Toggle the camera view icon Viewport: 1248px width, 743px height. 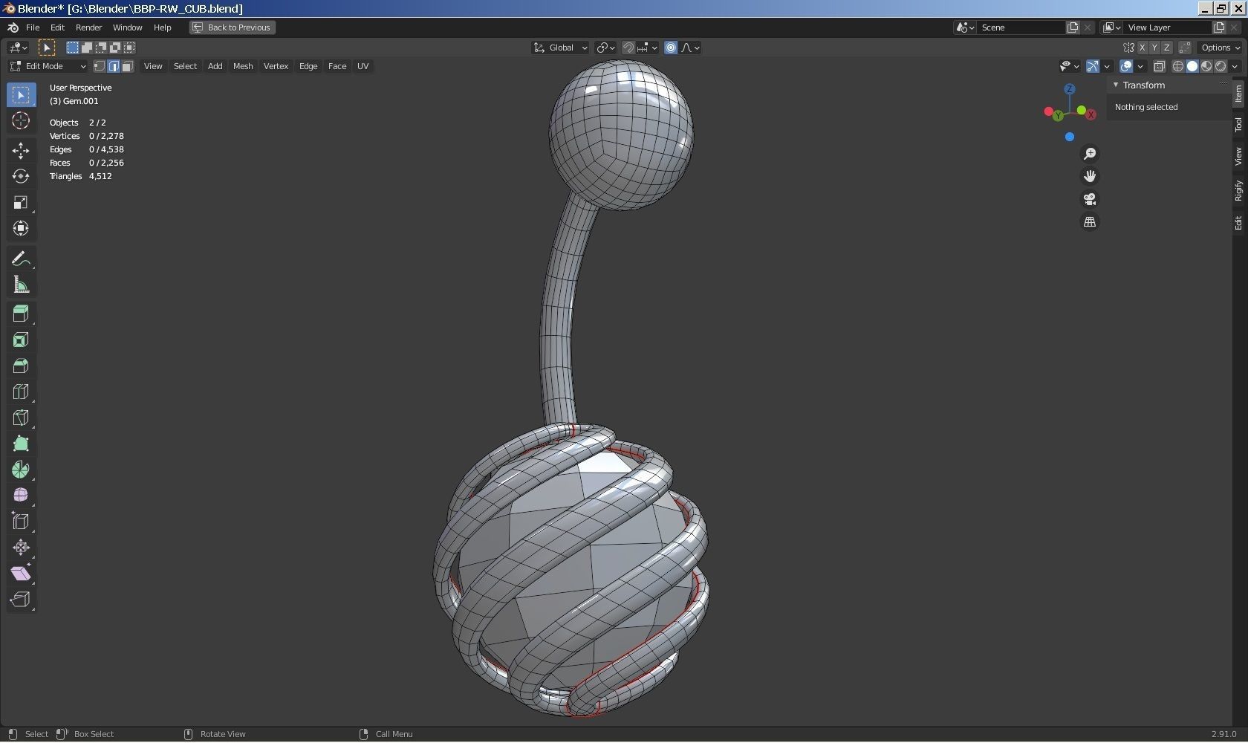click(x=1090, y=199)
